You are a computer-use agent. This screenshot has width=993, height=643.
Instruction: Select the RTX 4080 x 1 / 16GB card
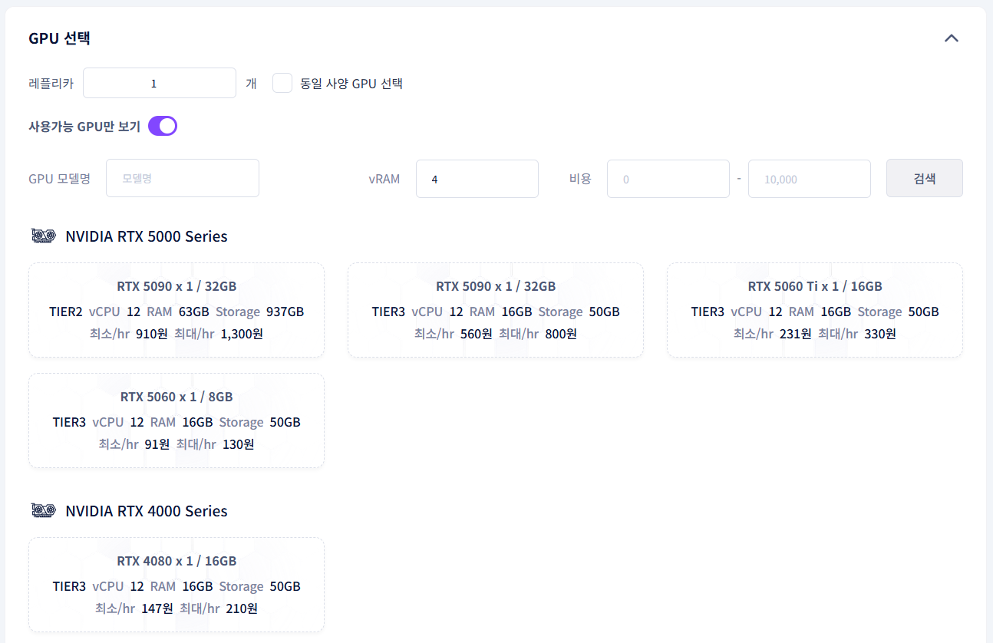[176, 585]
